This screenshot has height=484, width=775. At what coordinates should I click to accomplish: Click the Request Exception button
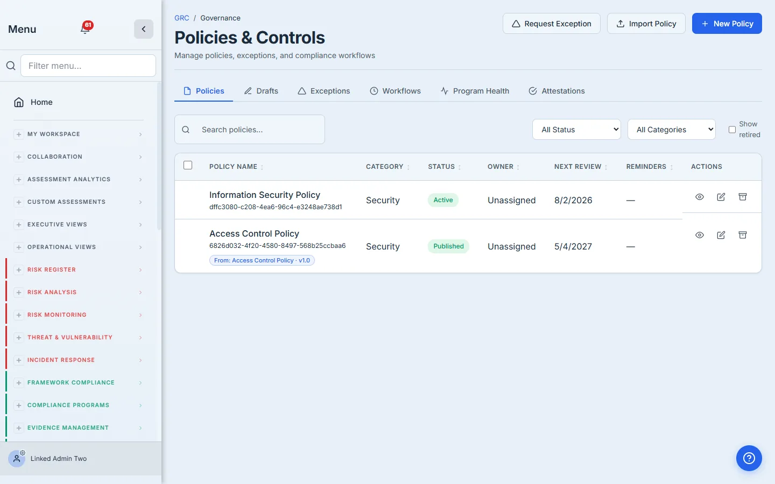552,24
